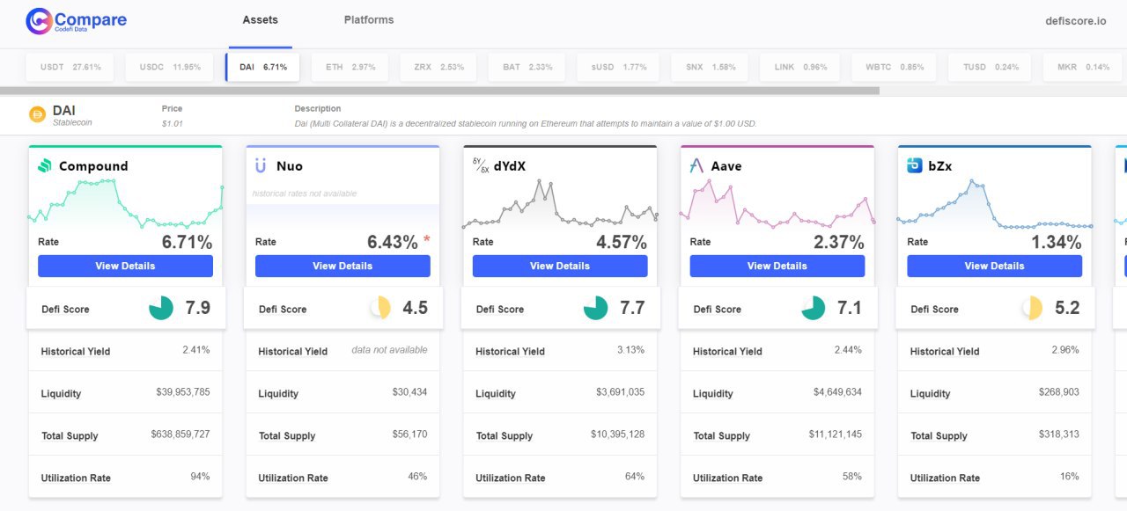Click the DAI price value $1.01
Screen dimensions: 1127x511
173,124
